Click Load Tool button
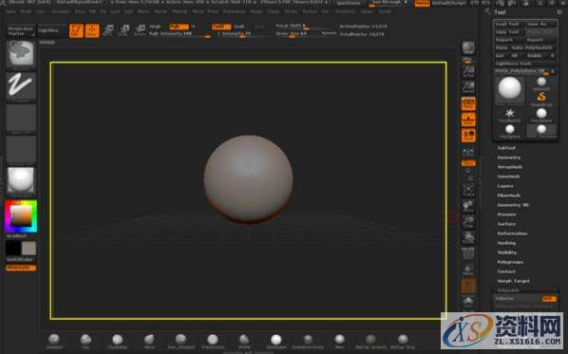The width and height of the screenshot is (568, 354). 510,24
